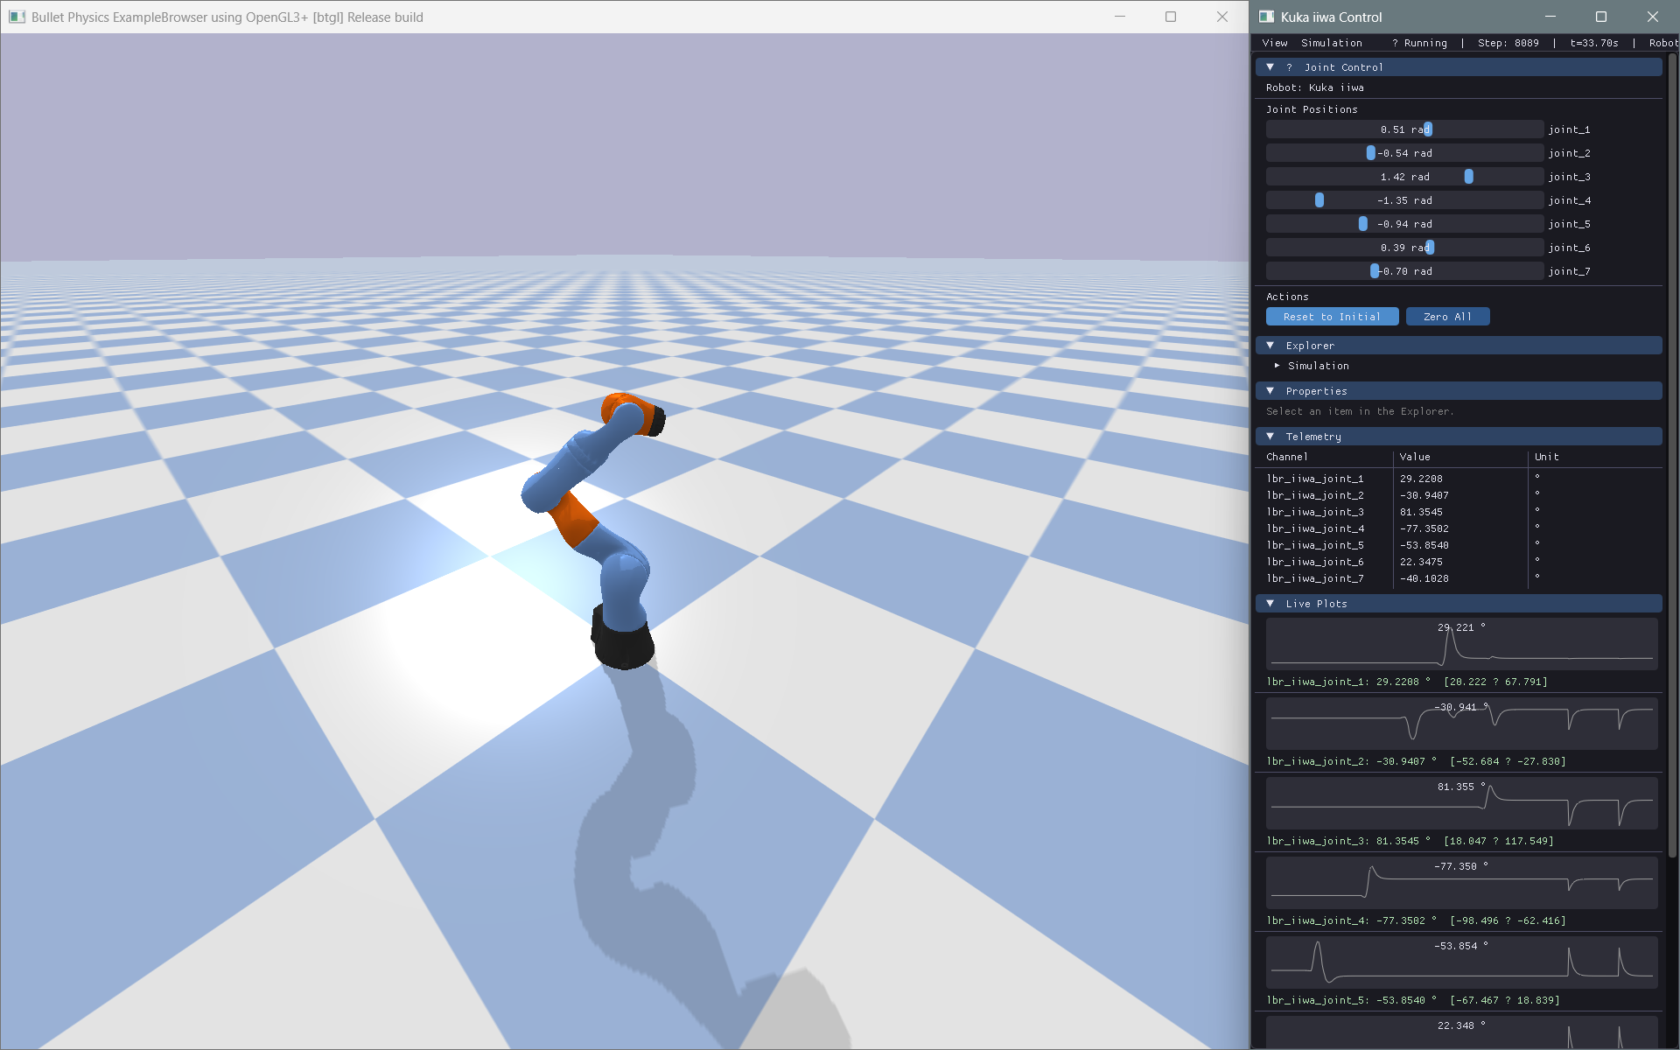Minimize the Kuka iiwa Control window

click(x=1550, y=17)
